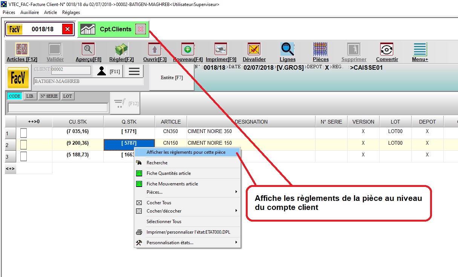
Task: Click the Convertir toolbar icon
Action: pos(387,50)
